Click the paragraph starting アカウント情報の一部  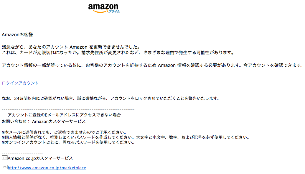tap(152, 65)
